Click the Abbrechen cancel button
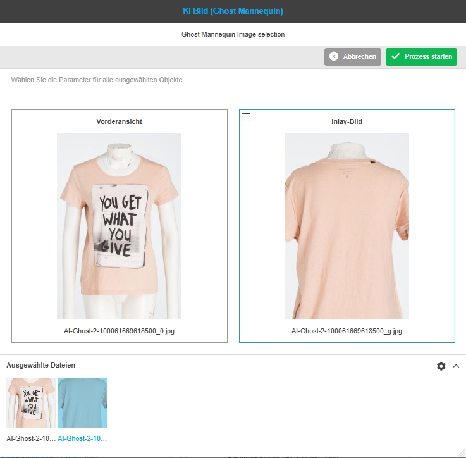Screen dimensions: 466x458 point(352,56)
